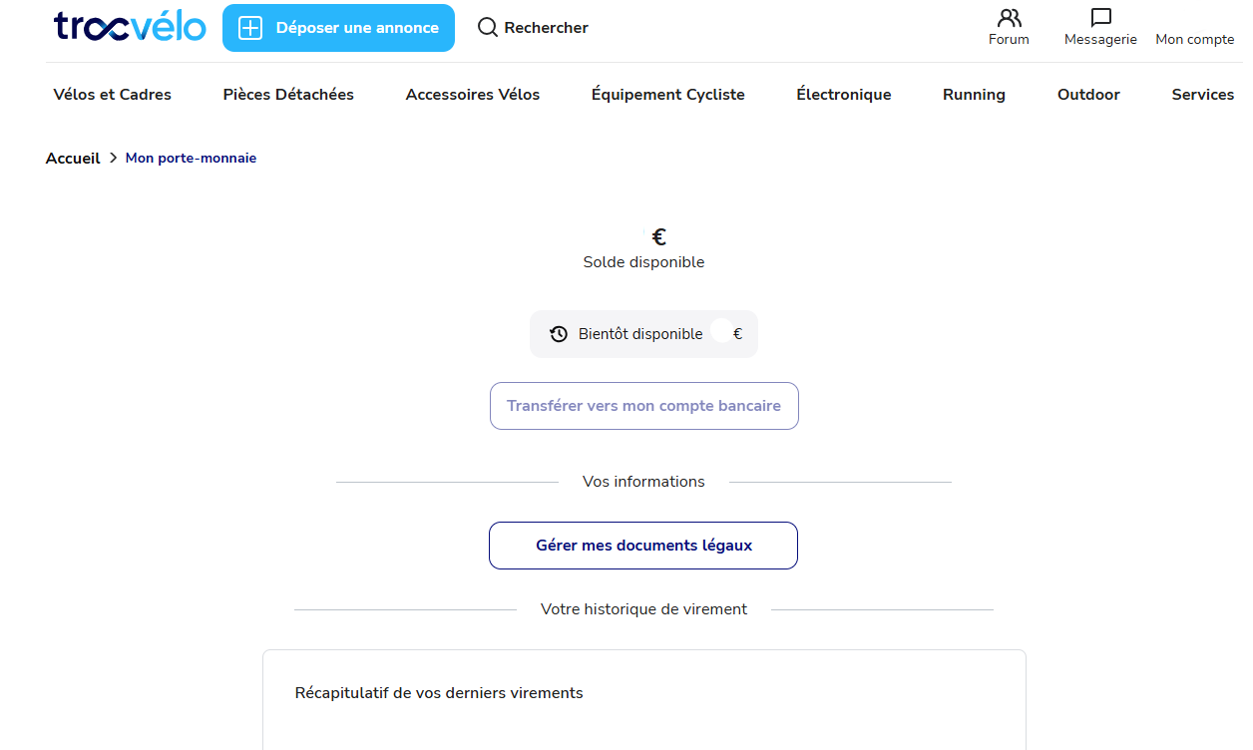Click the breadcrumb chevron after Accueil
The image size is (1253, 750).
click(x=114, y=158)
